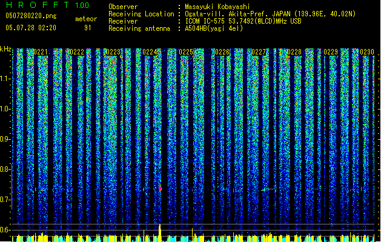Click the 0225 time marker

(186, 52)
